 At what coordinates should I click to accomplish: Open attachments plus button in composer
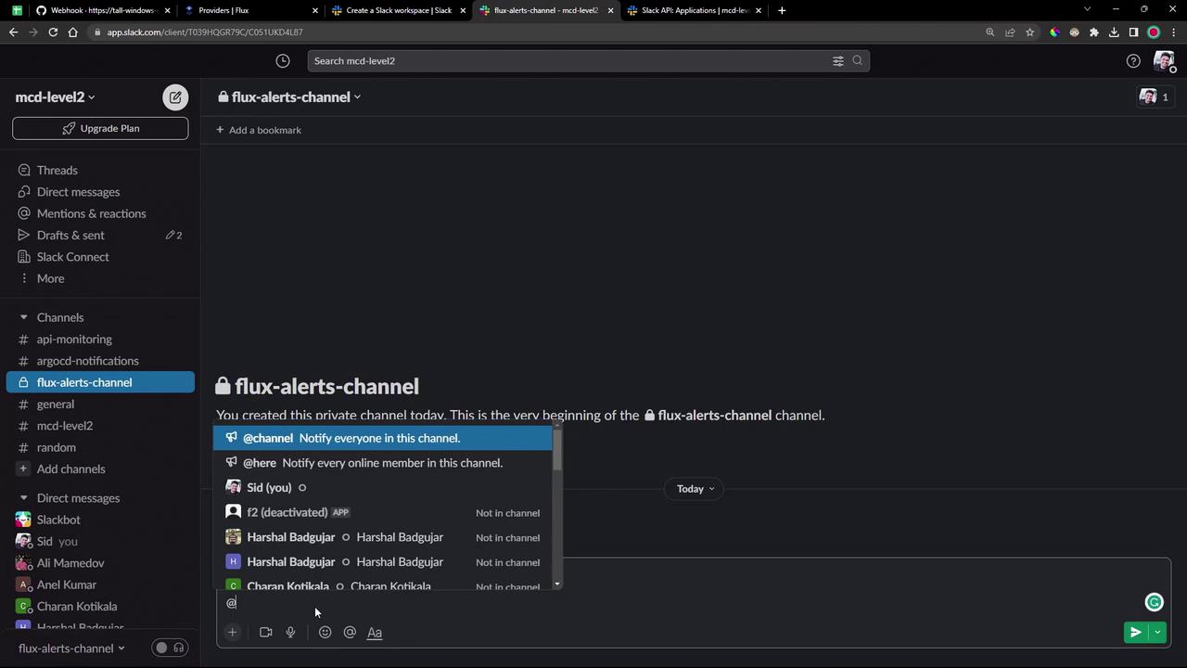point(233,633)
